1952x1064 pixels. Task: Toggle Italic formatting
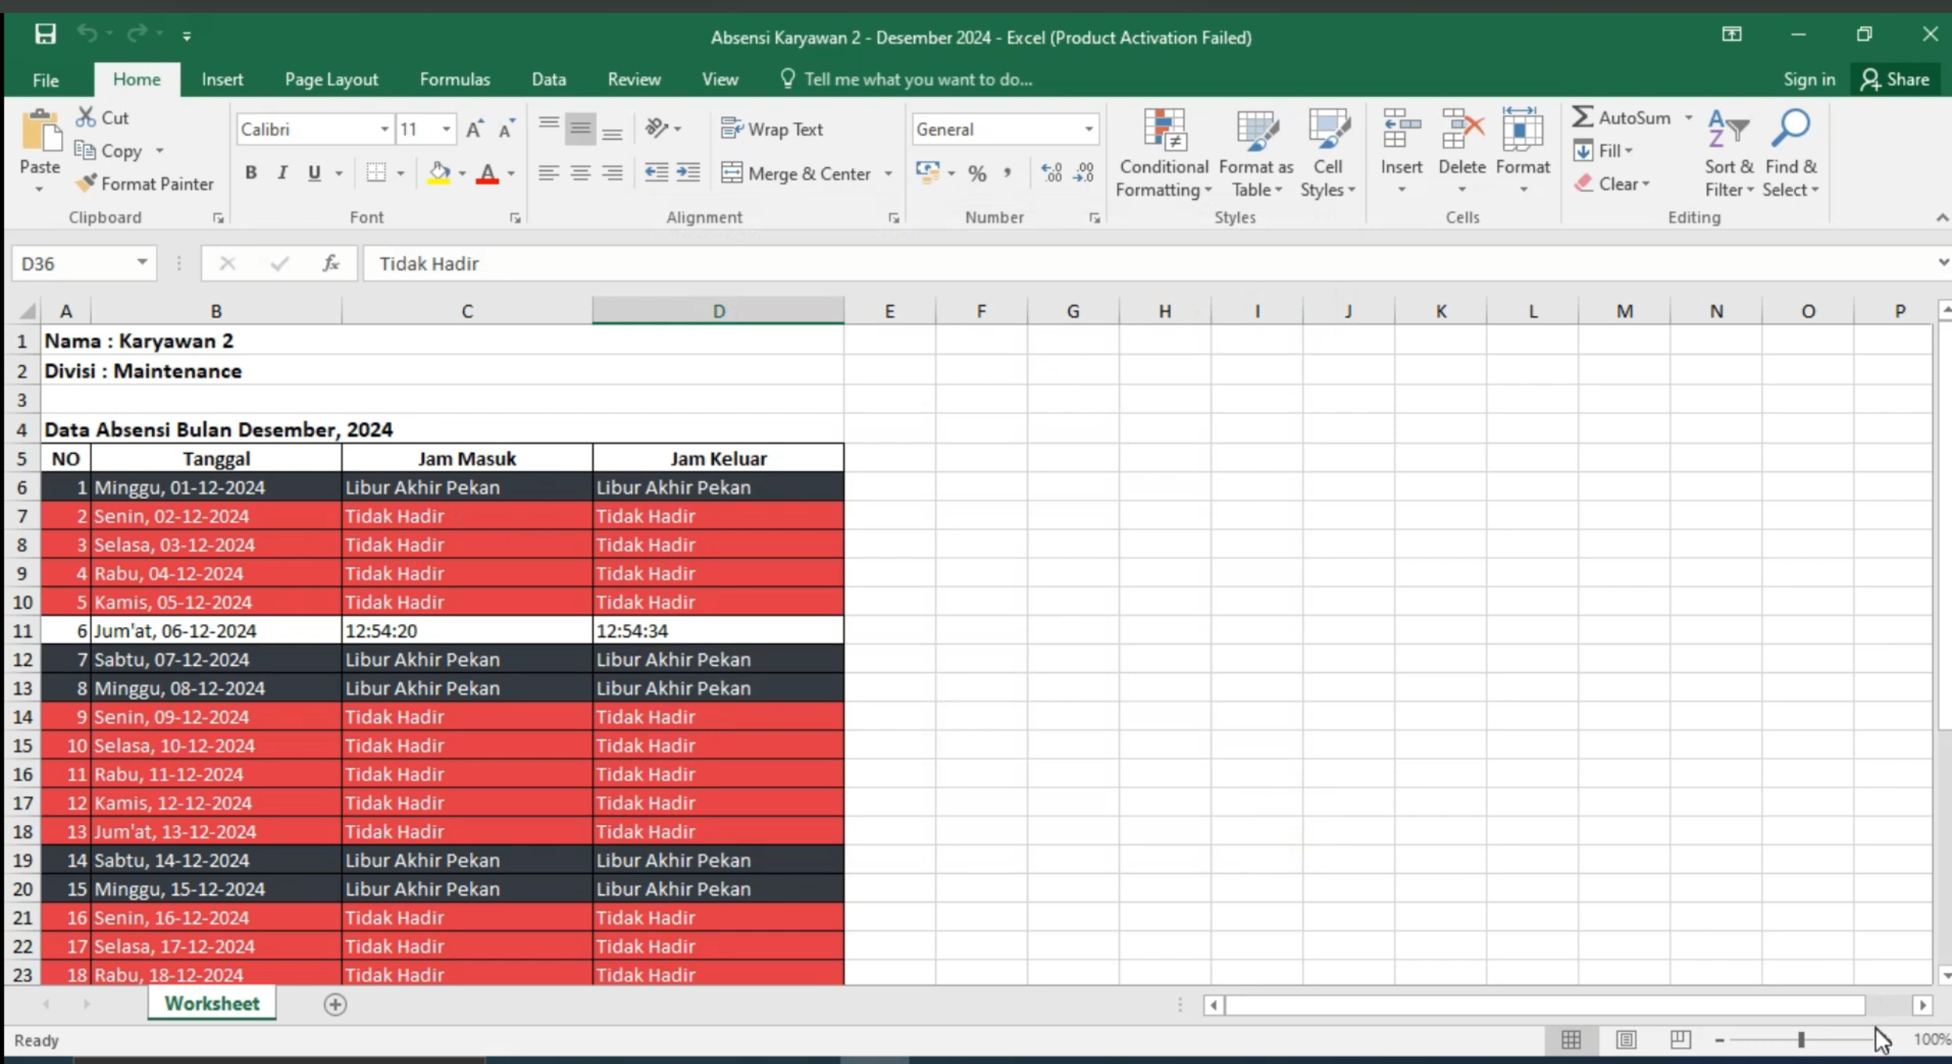282,173
